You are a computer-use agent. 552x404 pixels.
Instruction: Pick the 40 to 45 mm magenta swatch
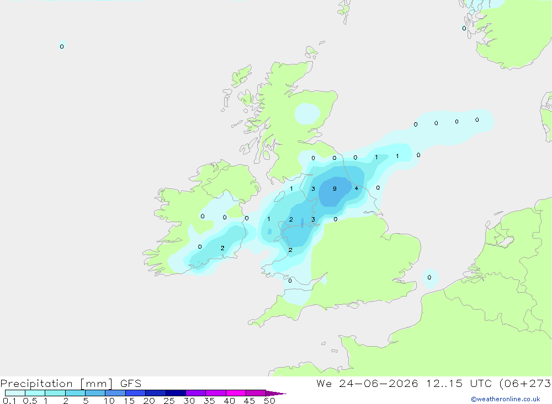(x=236, y=393)
